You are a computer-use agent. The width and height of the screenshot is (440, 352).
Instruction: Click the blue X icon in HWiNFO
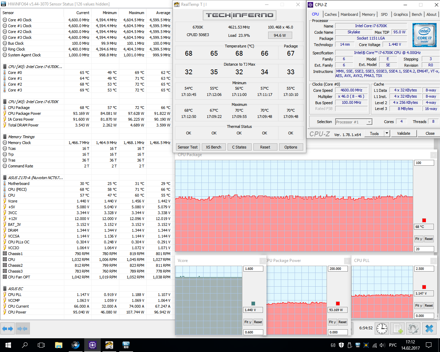tap(429, 329)
